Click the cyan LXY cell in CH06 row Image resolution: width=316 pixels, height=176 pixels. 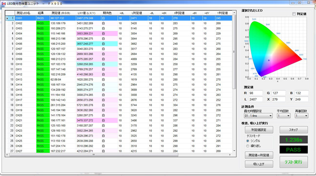[x=88, y=44]
